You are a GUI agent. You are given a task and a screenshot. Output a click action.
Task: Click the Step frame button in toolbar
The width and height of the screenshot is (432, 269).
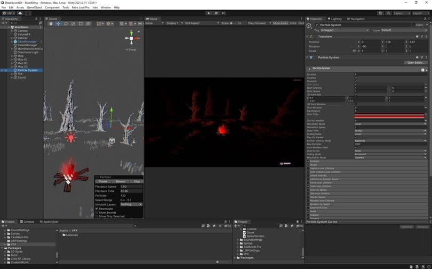pyautogui.click(x=223, y=13)
